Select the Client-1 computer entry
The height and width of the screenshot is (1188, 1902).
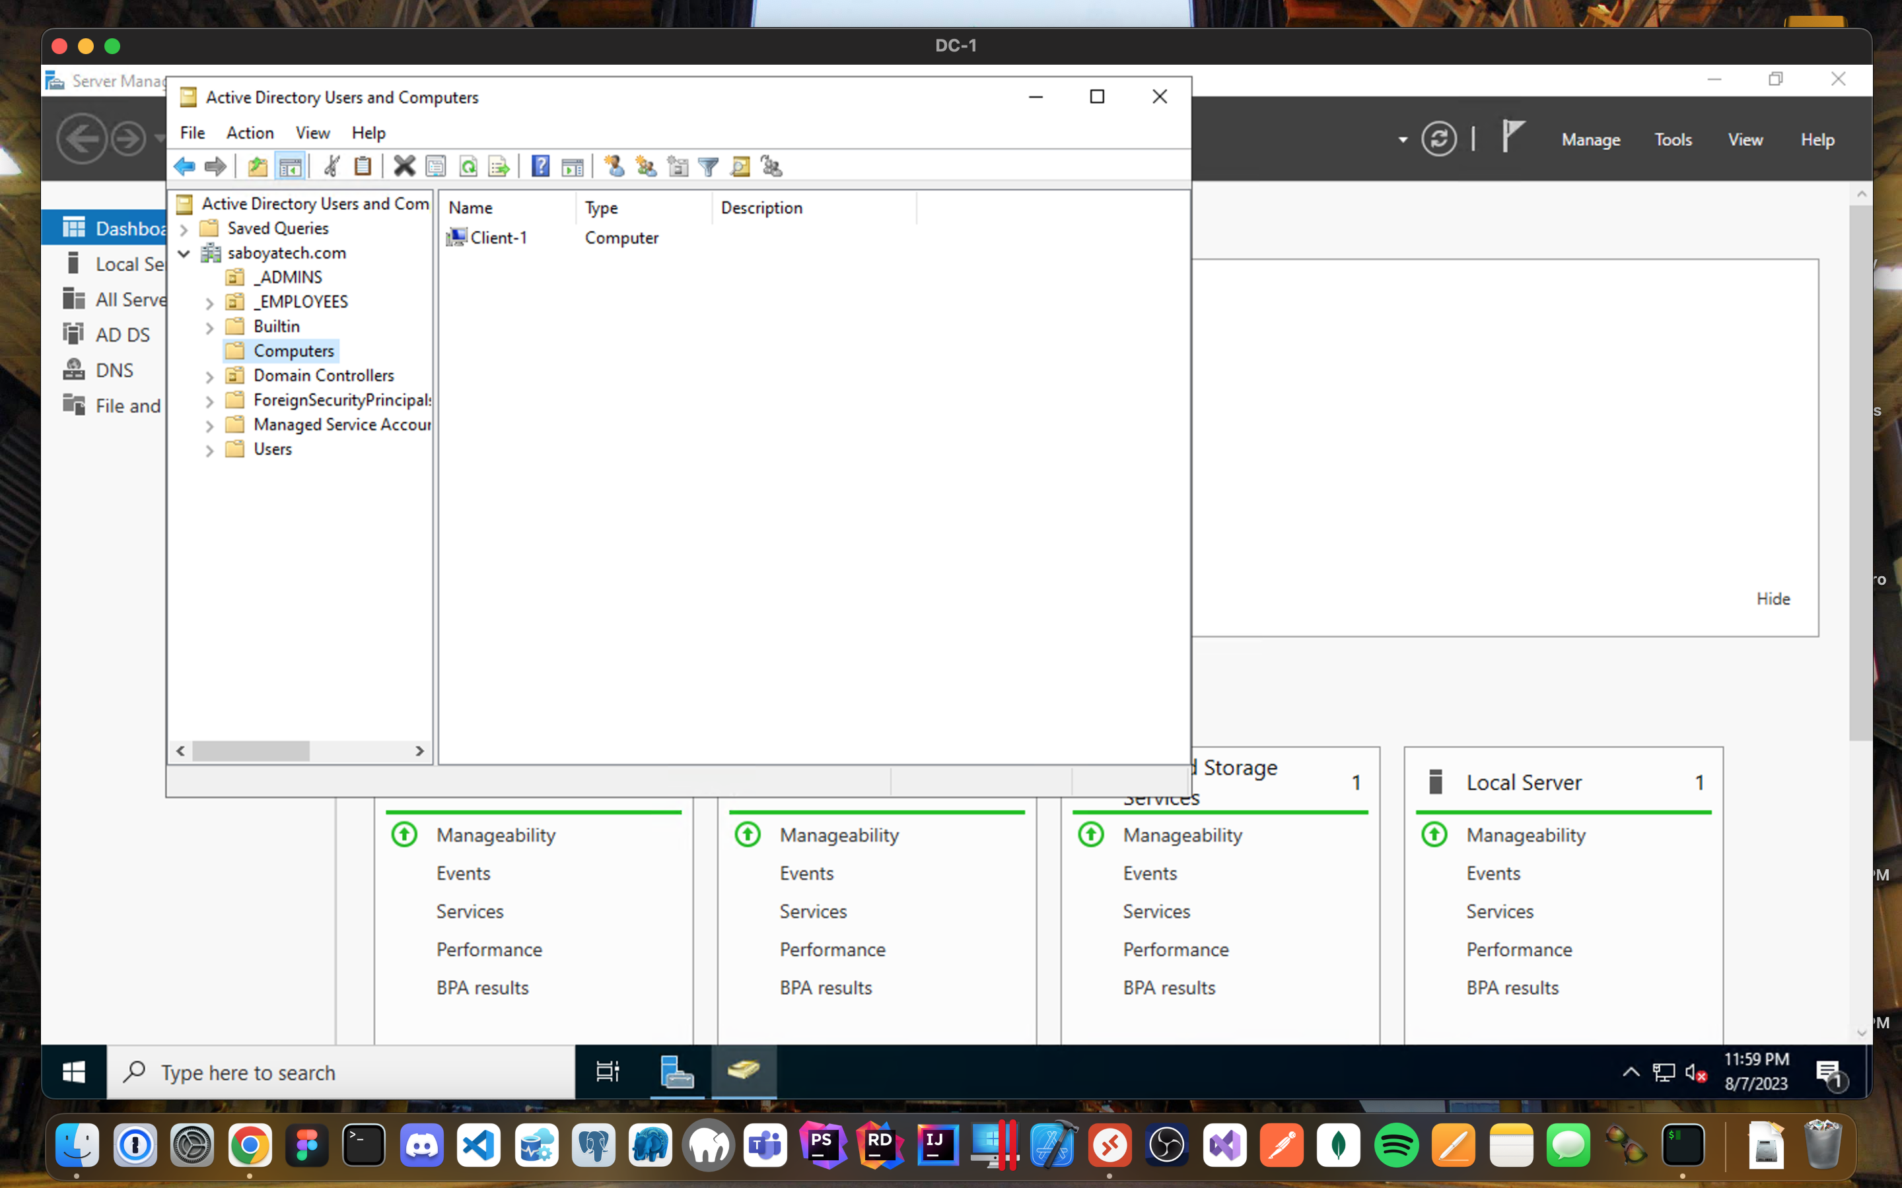499,238
